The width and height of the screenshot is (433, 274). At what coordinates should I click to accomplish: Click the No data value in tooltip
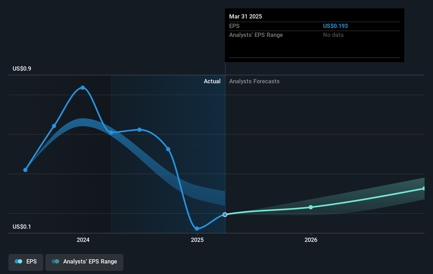pos(333,35)
